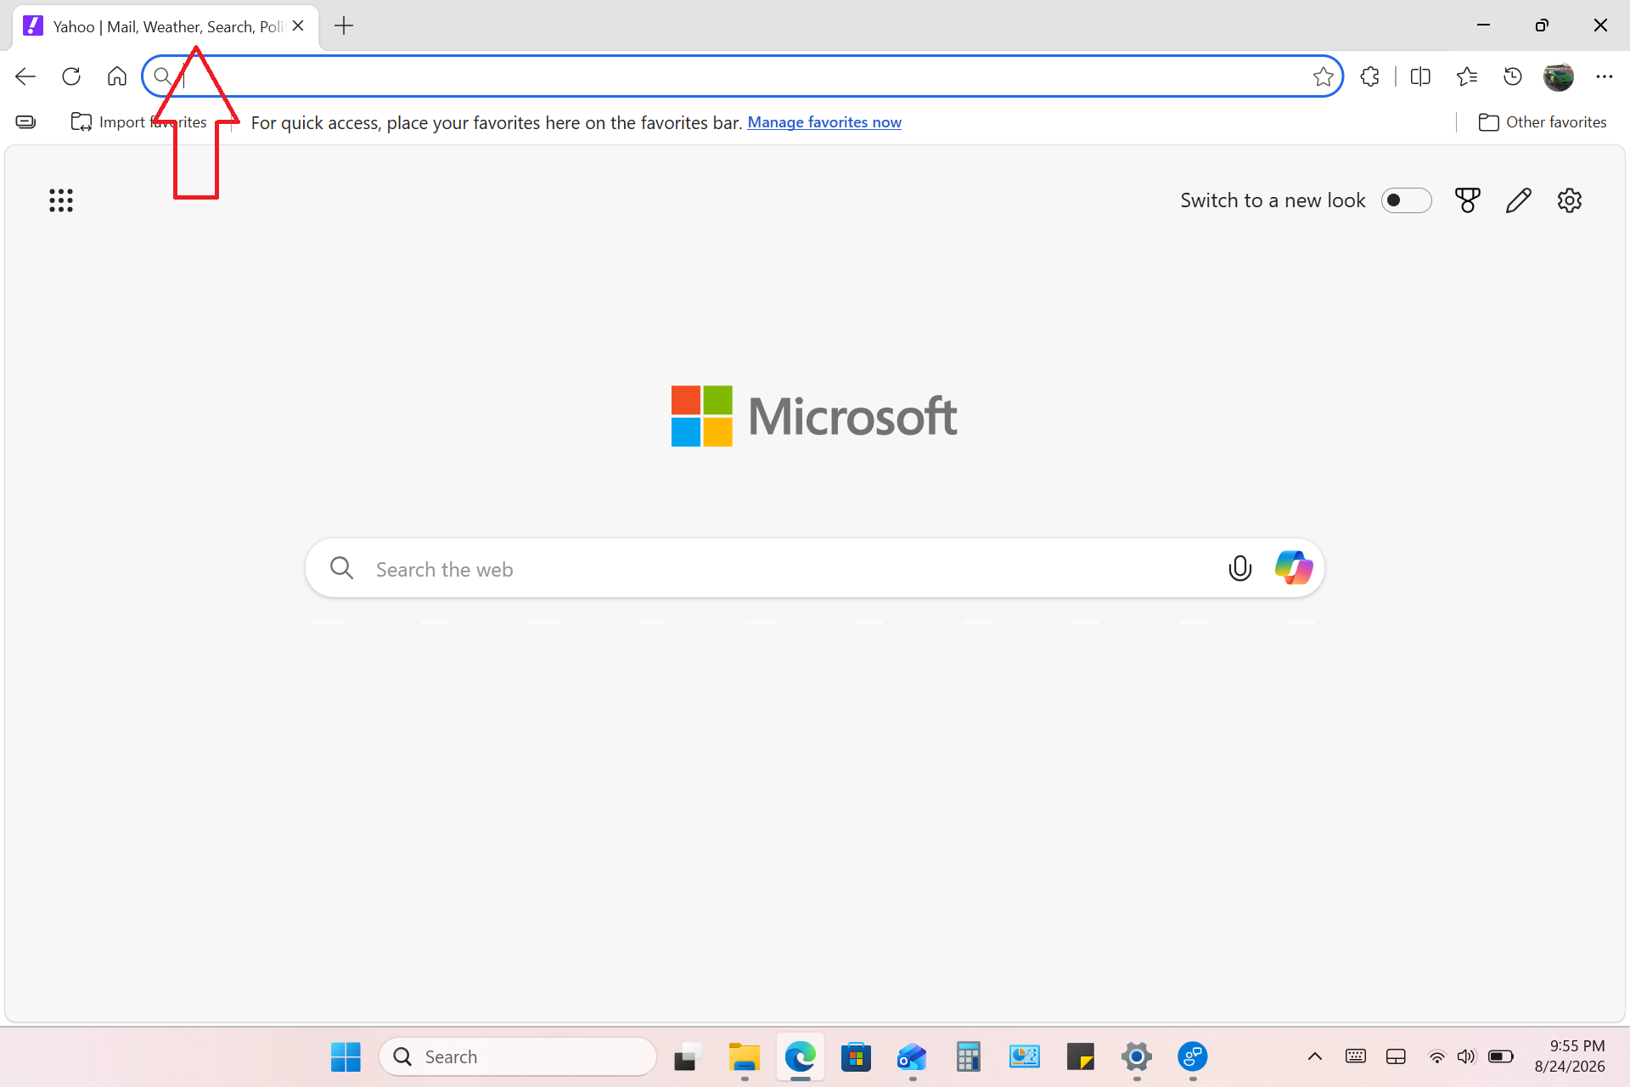Open the Home page button
Viewport: 1630px width, 1087px height.
(117, 76)
